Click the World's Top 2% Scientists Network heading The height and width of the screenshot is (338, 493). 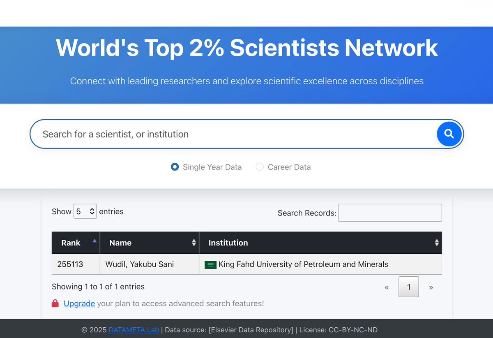point(247,47)
